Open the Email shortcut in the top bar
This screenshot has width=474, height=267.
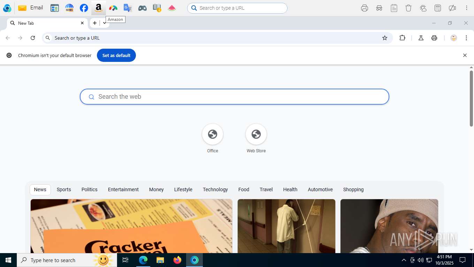(31, 8)
